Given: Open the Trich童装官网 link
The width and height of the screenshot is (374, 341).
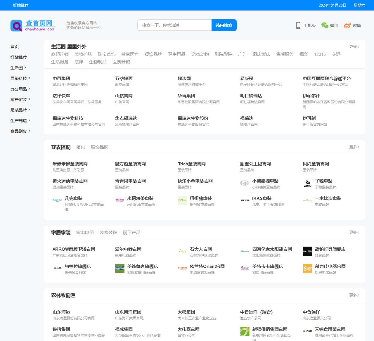Looking at the screenshot, I should pyautogui.click(x=192, y=164).
